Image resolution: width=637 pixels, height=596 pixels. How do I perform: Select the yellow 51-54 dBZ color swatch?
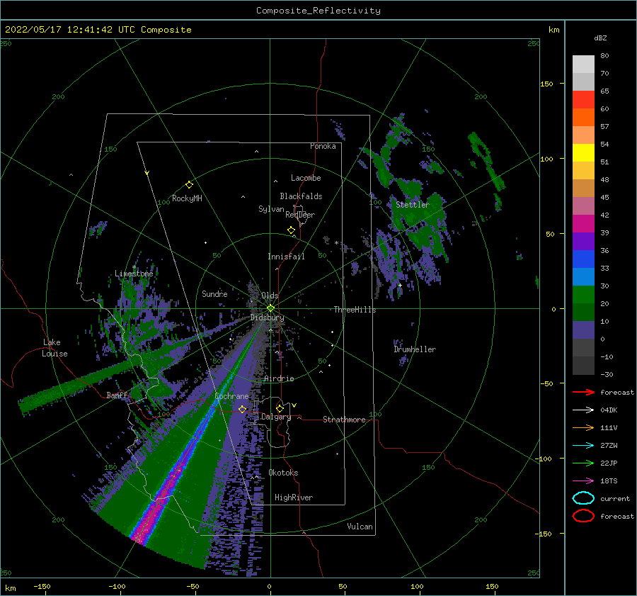point(583,153)
